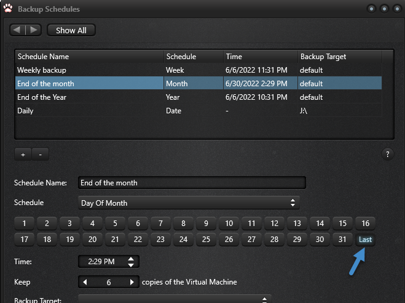Open the Day Of Month schedule dropdown
Image resolution: width=405 pixels, height=303 pixels.
click(x=189, y=203)
